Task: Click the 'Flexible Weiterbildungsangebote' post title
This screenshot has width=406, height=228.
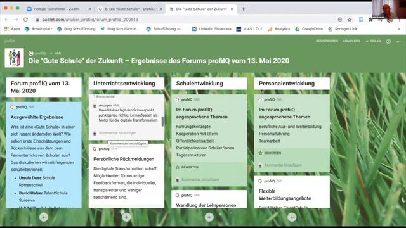Action: [285, 194]
